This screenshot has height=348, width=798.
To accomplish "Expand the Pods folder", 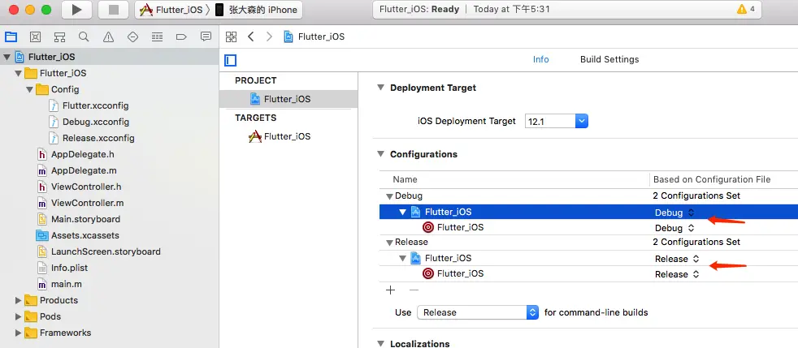I will [x=19, y=316].
